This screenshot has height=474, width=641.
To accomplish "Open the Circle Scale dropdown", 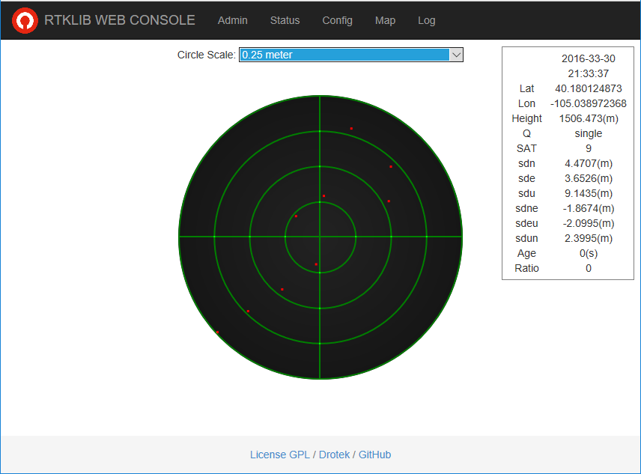I will [x=350, y=55].
